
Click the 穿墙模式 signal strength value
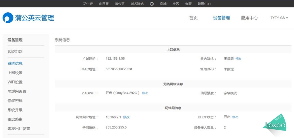point(231,93)
